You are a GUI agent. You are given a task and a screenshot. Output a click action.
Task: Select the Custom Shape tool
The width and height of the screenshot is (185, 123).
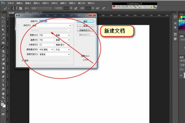click(x=3, y=89)
